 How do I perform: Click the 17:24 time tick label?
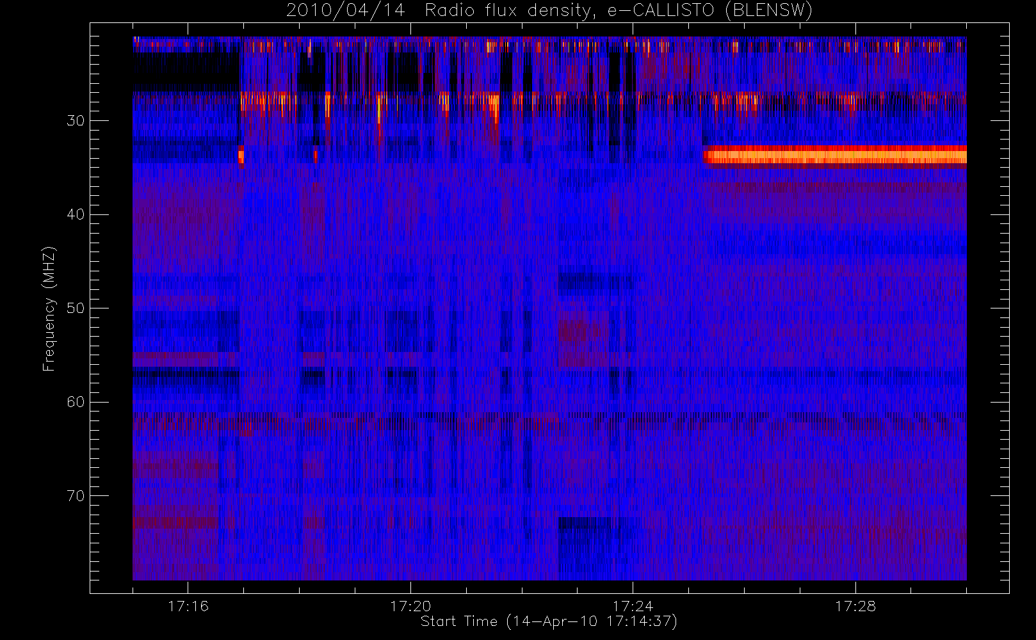(x=633, y=606)
